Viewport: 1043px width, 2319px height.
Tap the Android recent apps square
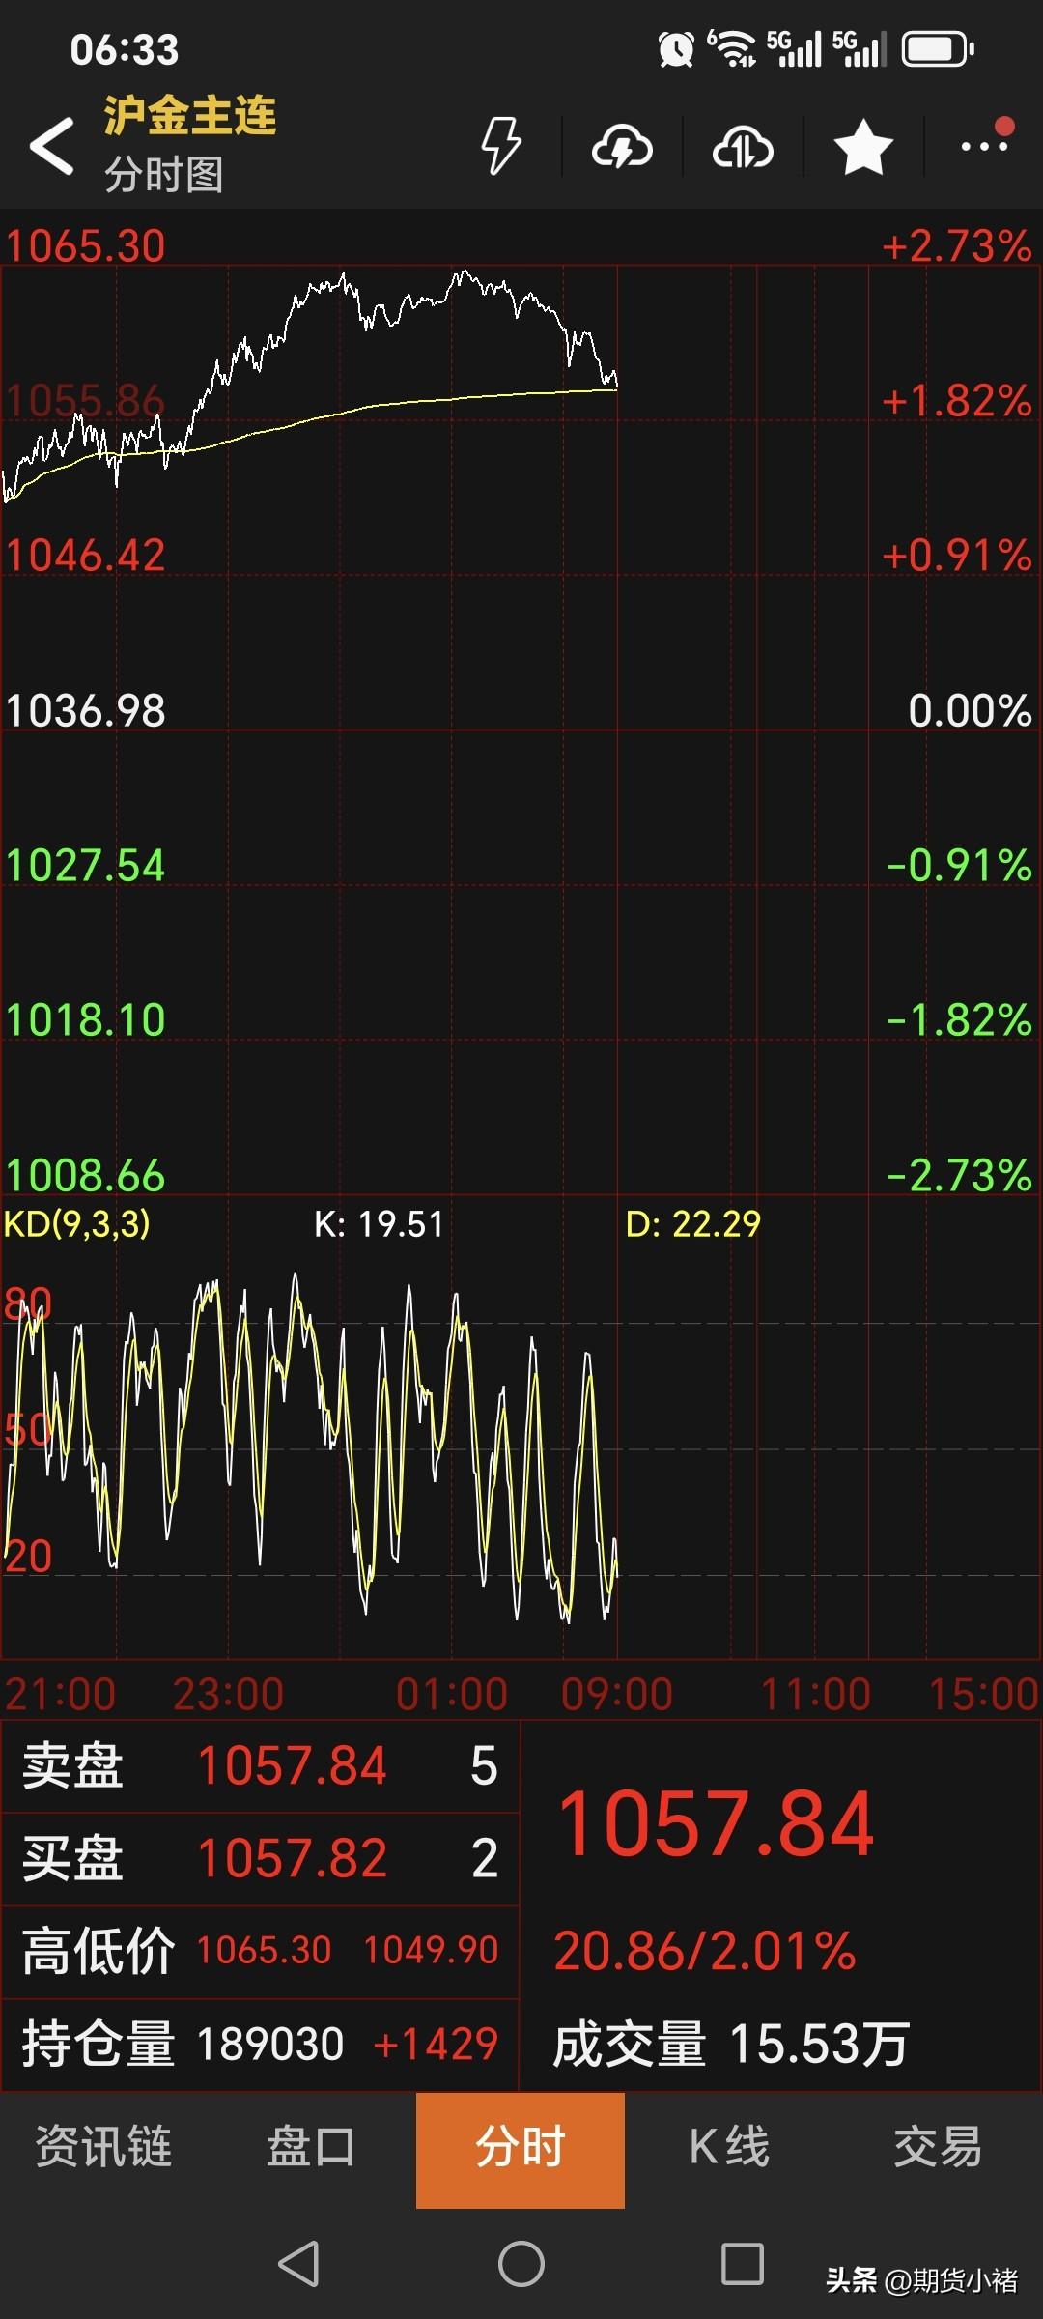click(743, 2264)
